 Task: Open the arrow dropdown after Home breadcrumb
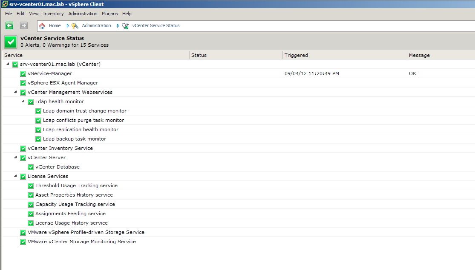coord(68,26)
